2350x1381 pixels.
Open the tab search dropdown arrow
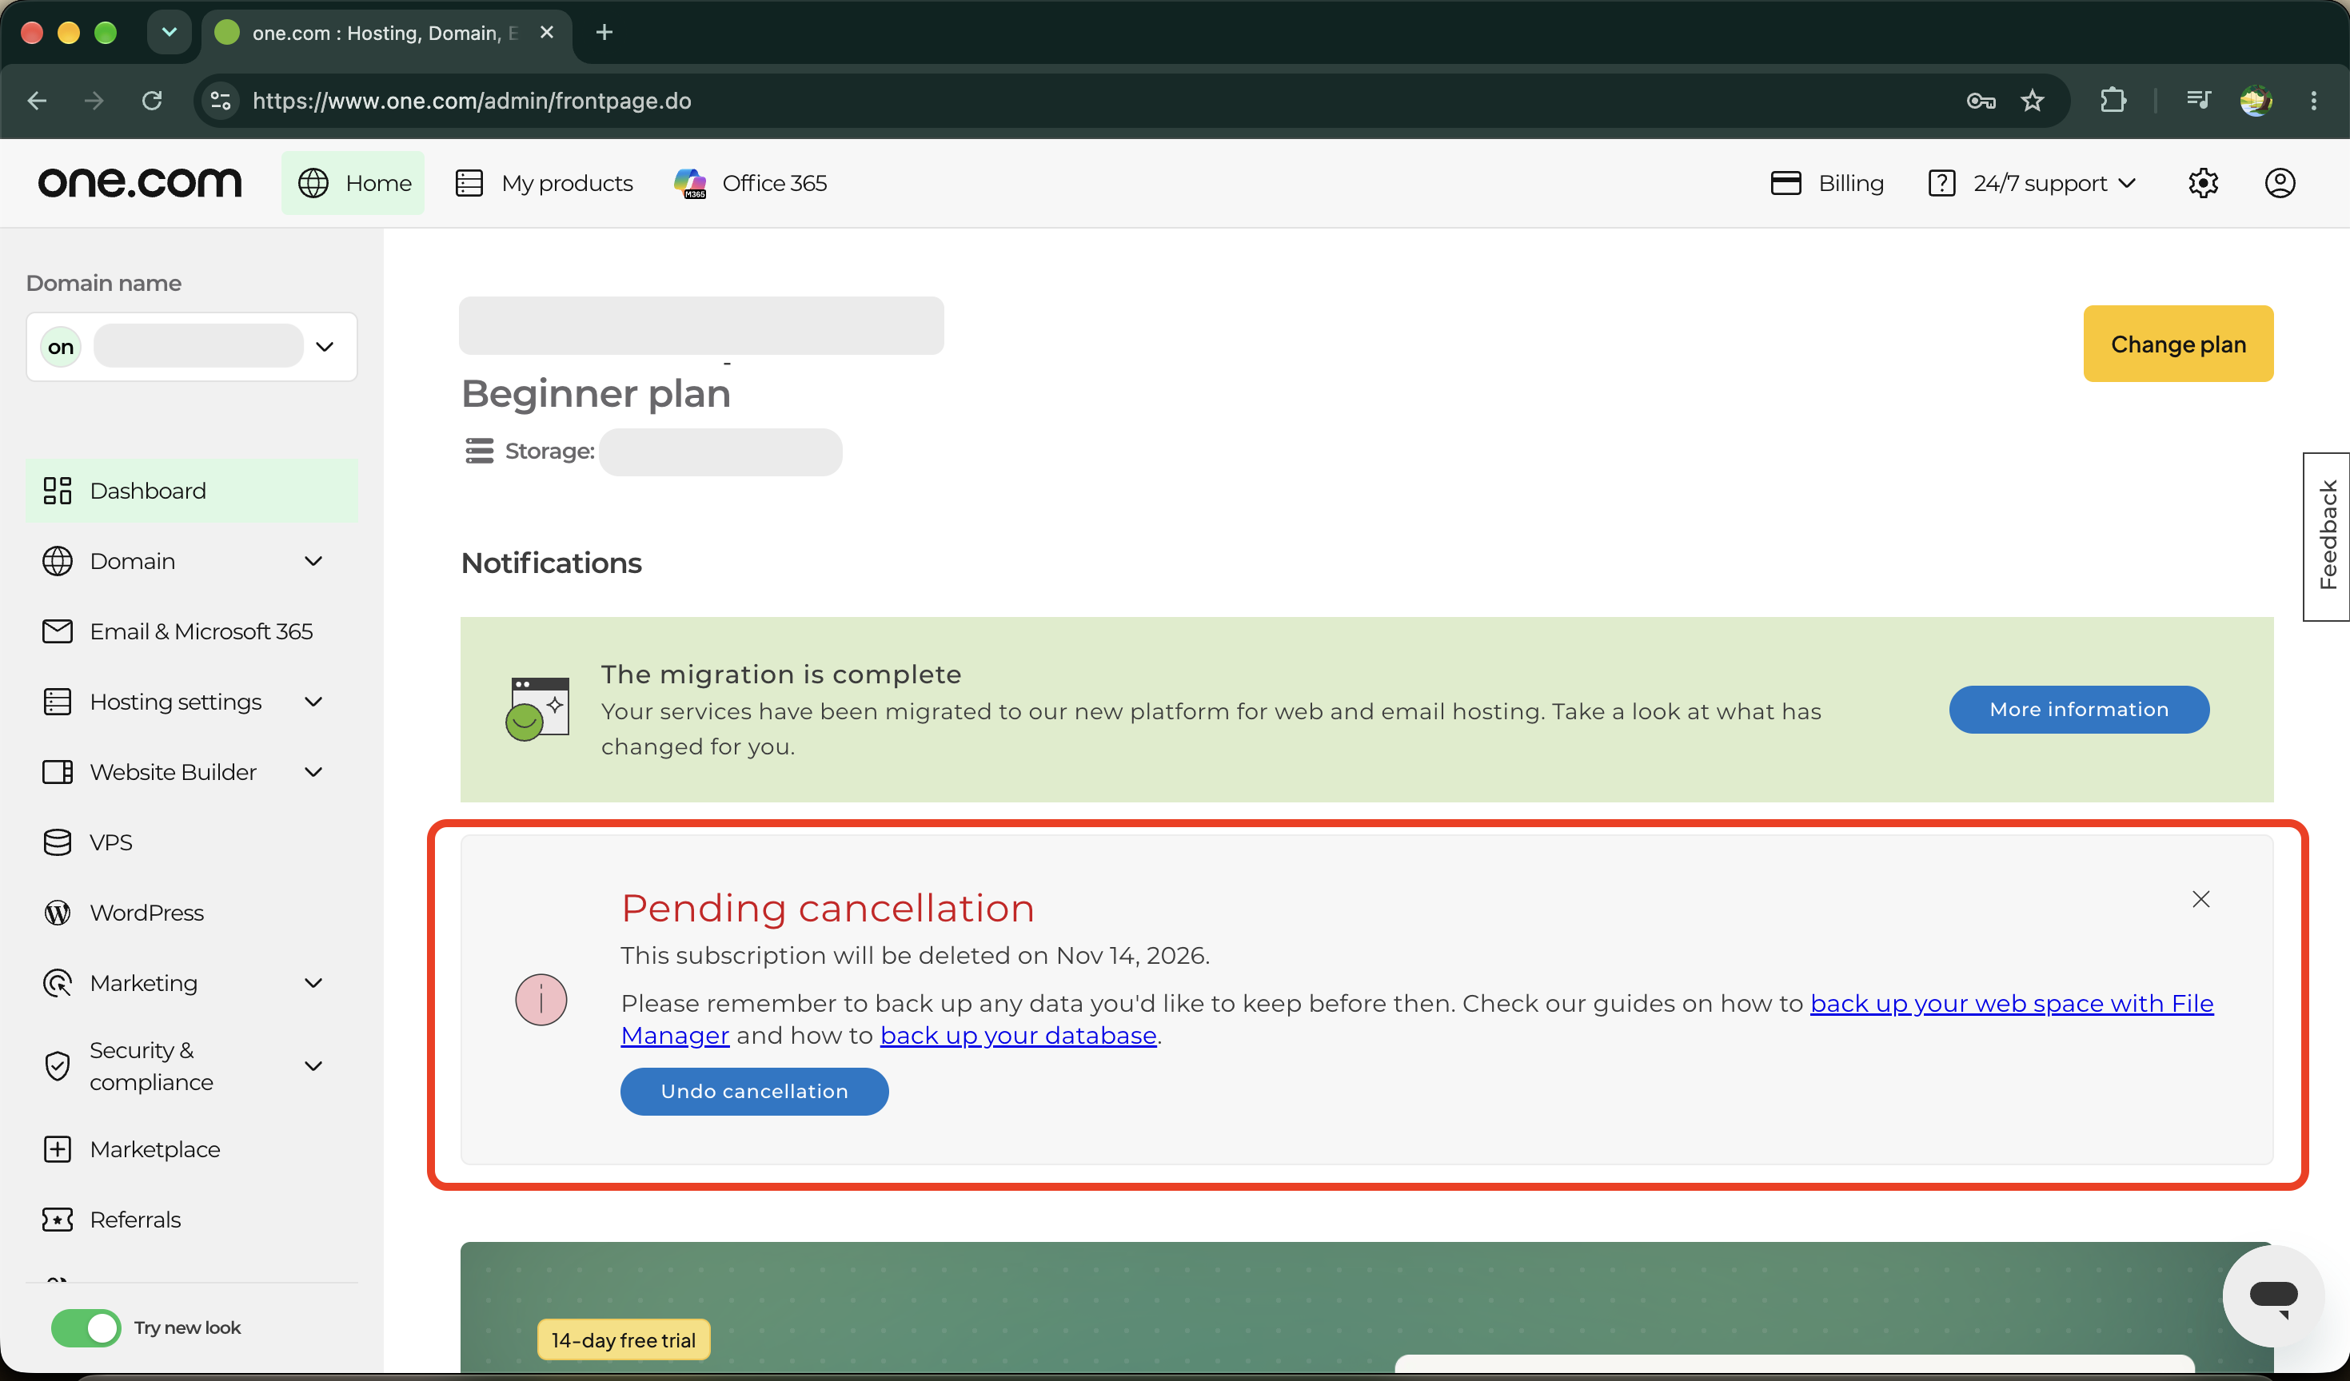pyautogui.click(x=169, y=33)
